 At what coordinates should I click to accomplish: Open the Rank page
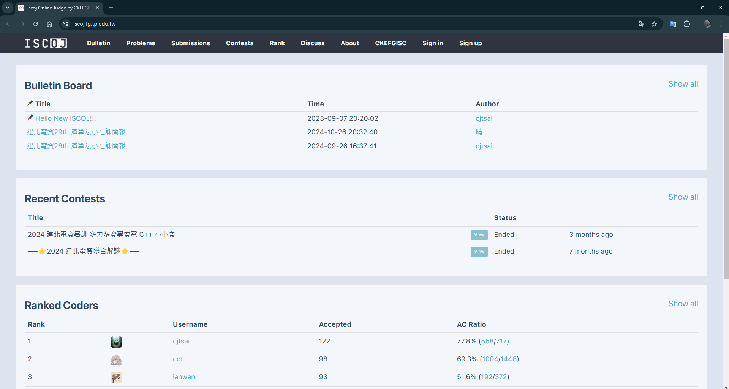(x=277, y=43)
